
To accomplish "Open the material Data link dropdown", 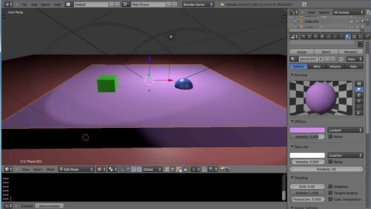I will pos(354,59).
